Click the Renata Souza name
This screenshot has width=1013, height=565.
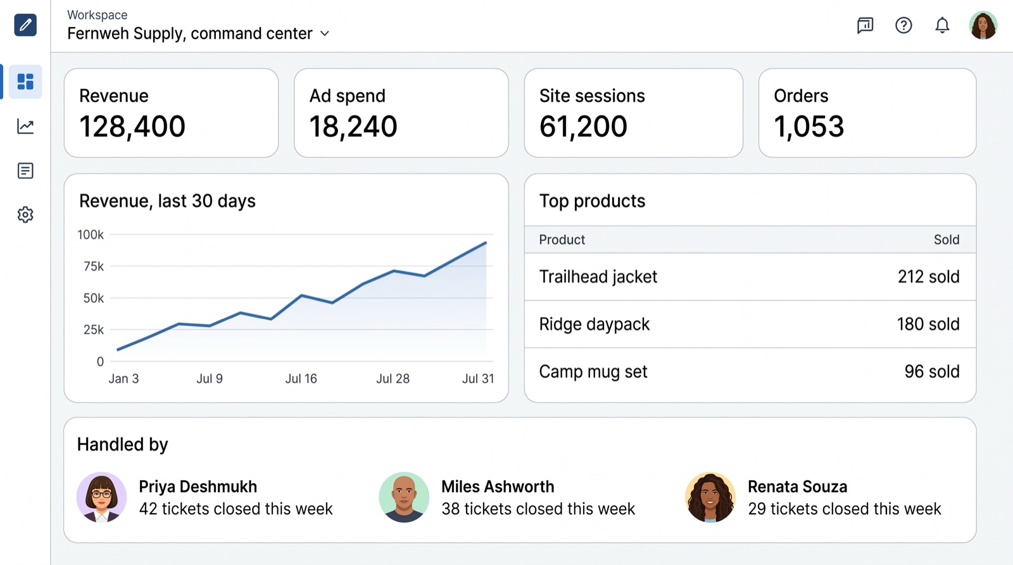click(797, 487)
